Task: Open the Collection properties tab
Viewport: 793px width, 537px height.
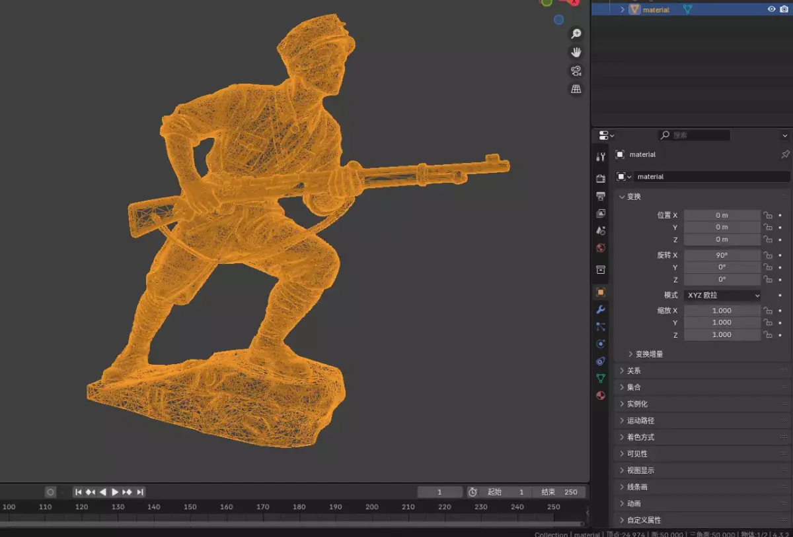Action: coord(601,270)
